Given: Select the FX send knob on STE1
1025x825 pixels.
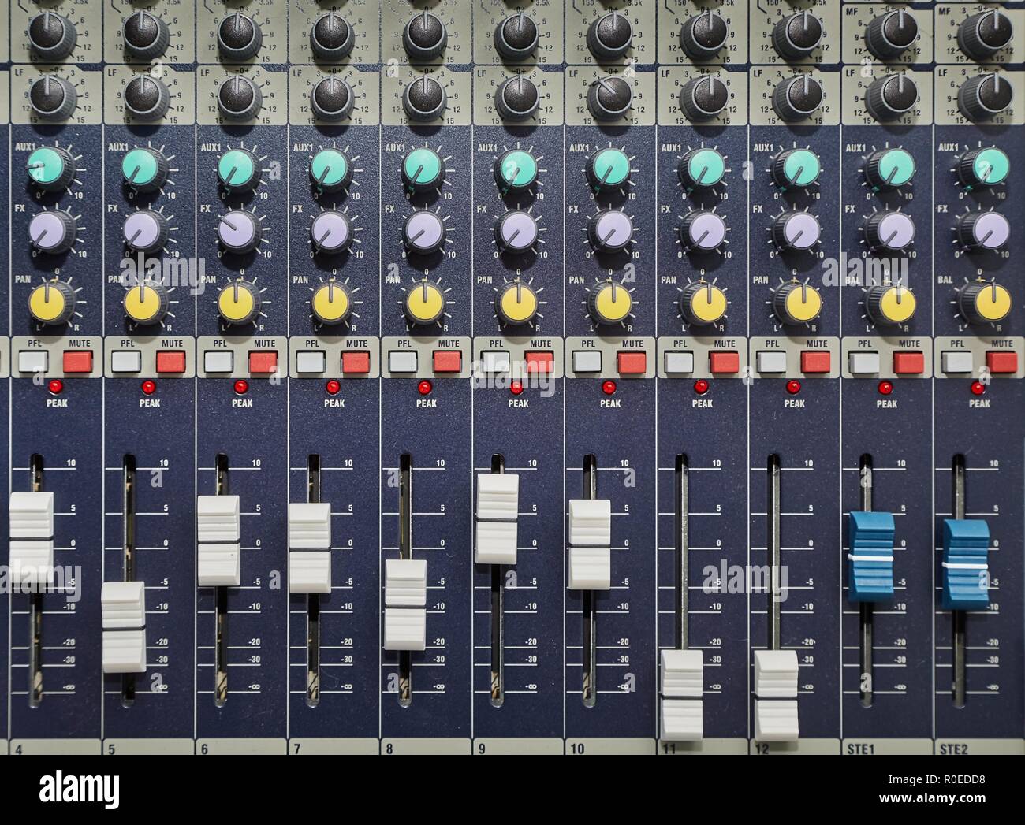Looking at the screenshot, I should pos(892,232).
